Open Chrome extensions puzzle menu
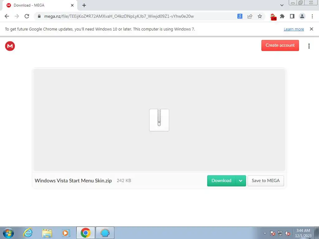Screen dimensions: 319x239 282,16
